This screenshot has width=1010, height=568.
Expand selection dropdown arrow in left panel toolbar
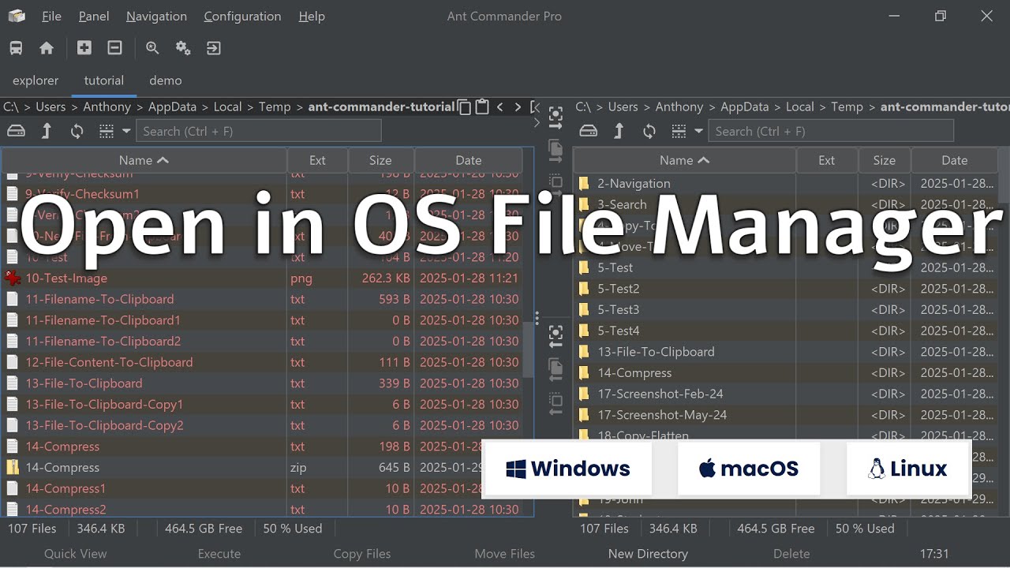(125, 131)
